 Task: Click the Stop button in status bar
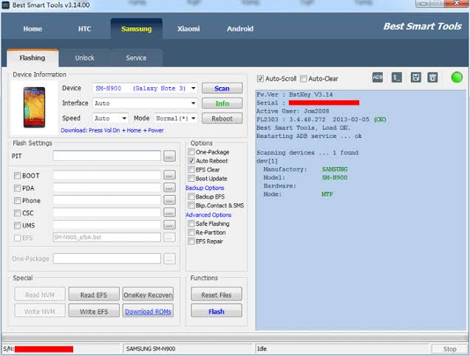coord(450,349)
